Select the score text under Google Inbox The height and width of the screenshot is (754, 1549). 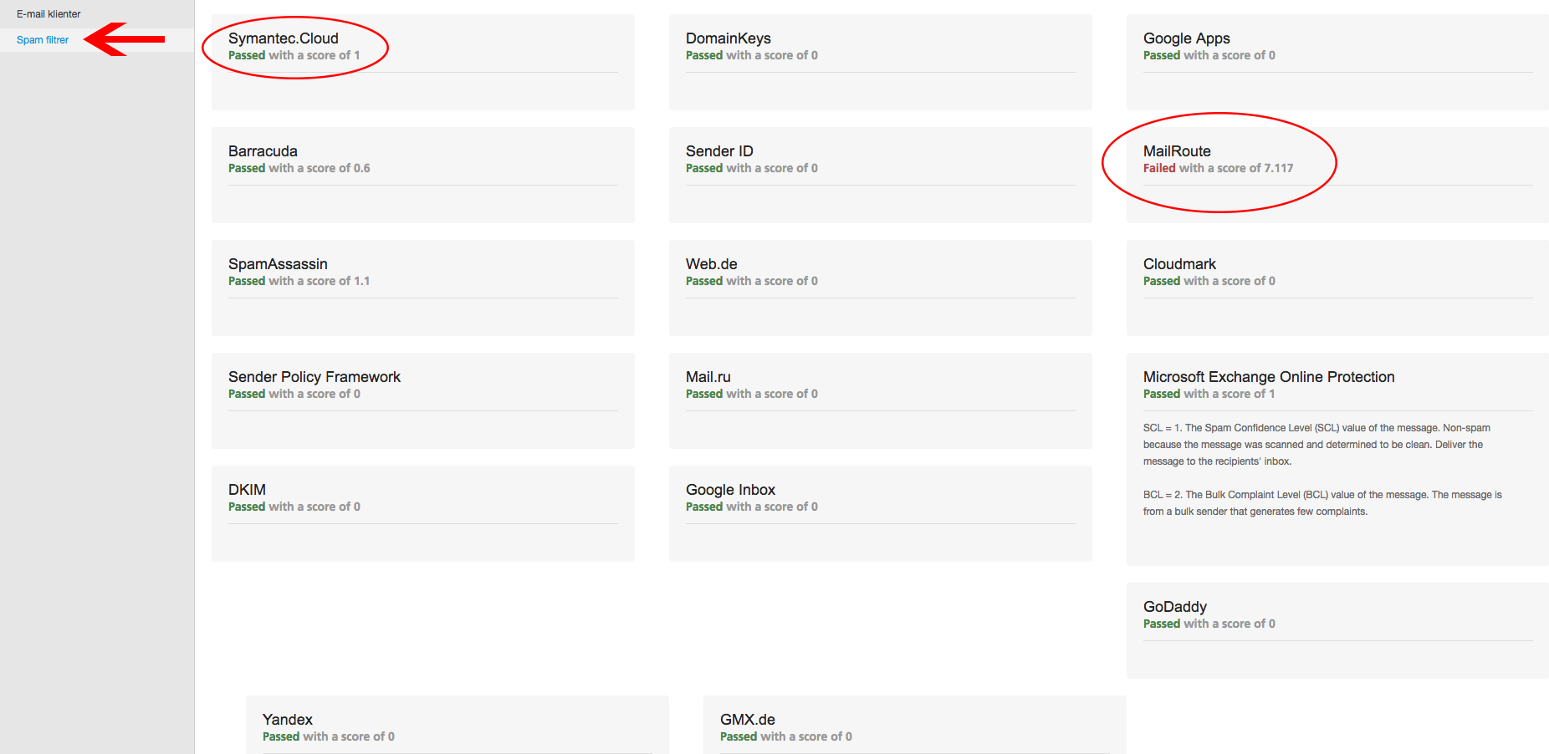pyautogui.click(x=752, y=507)
